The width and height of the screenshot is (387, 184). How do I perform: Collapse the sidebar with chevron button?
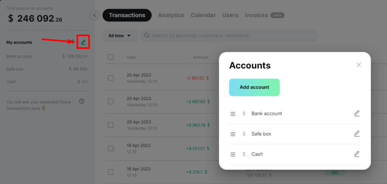tap(95, 15)
